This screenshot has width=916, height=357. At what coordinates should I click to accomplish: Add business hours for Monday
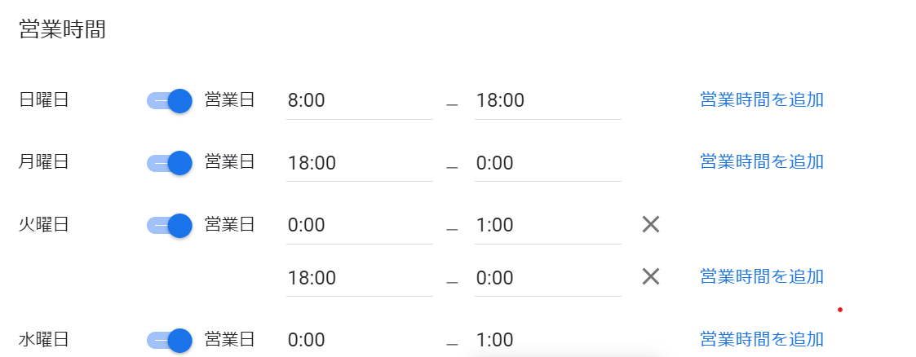click(761, 162)
